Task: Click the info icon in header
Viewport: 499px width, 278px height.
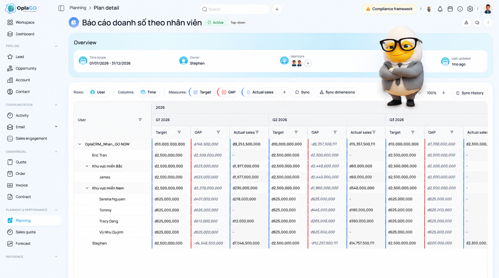Action: [460, 9]
